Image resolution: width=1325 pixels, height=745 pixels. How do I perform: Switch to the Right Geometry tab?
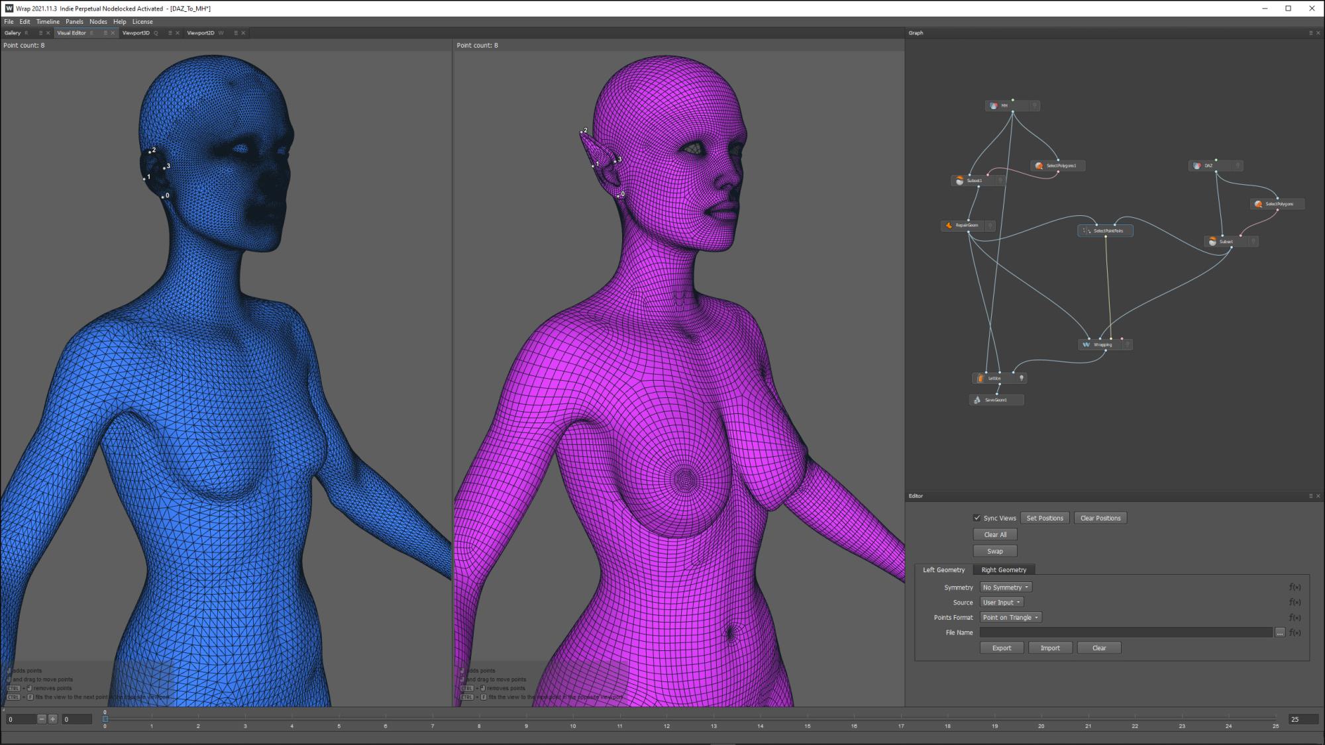[1004, 570]
